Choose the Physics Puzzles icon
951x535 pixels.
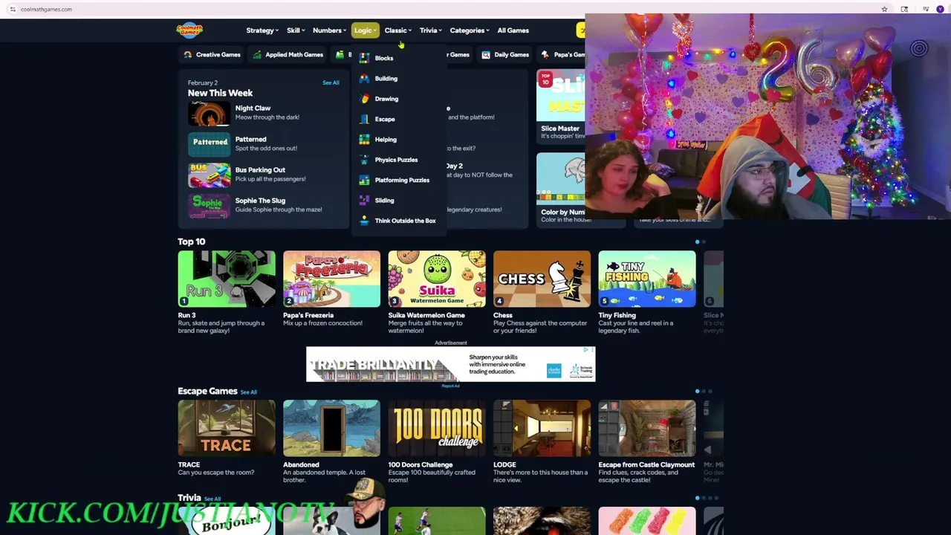coord(364,160)
